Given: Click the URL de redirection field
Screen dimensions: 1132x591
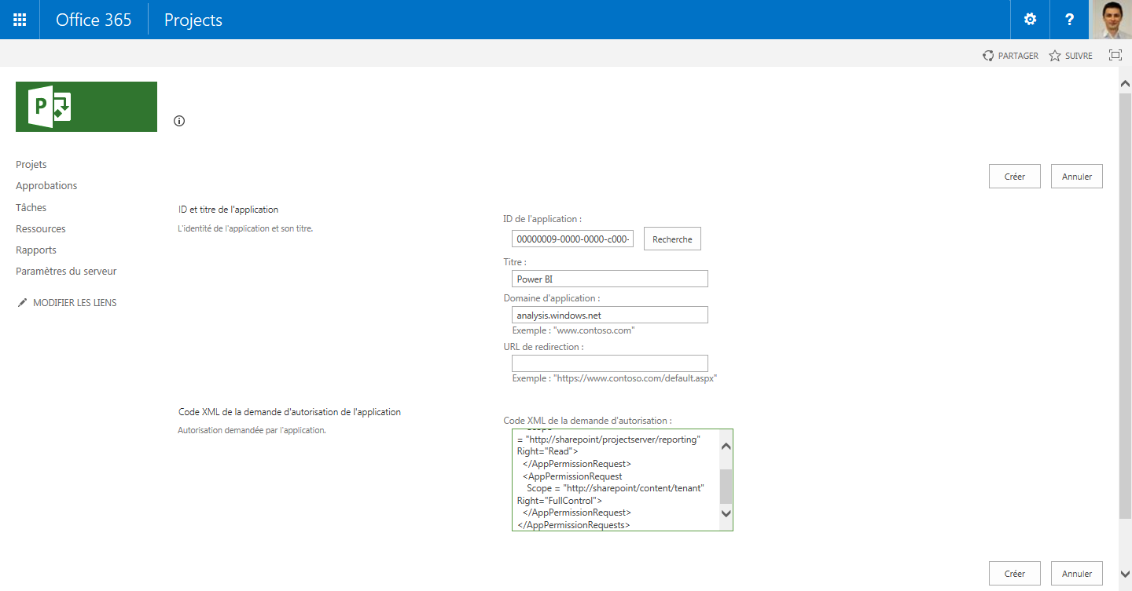Looking at the screenshot, I should point(609,363).
